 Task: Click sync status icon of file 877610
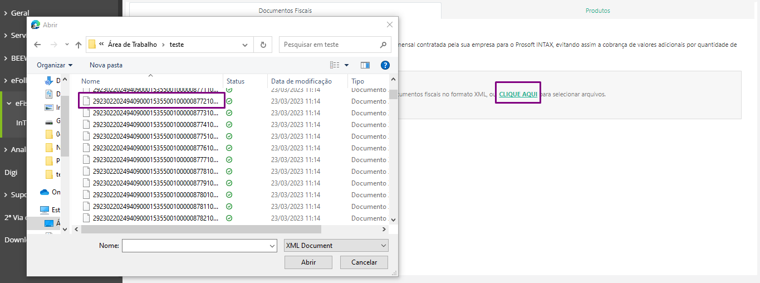[229, 148]
